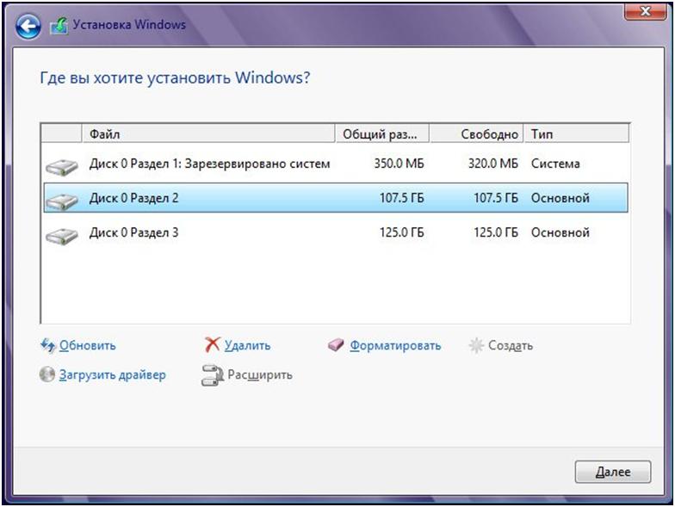Proceed with the Далее button
The width and height of the screenshot is (675, 507).
613,472
